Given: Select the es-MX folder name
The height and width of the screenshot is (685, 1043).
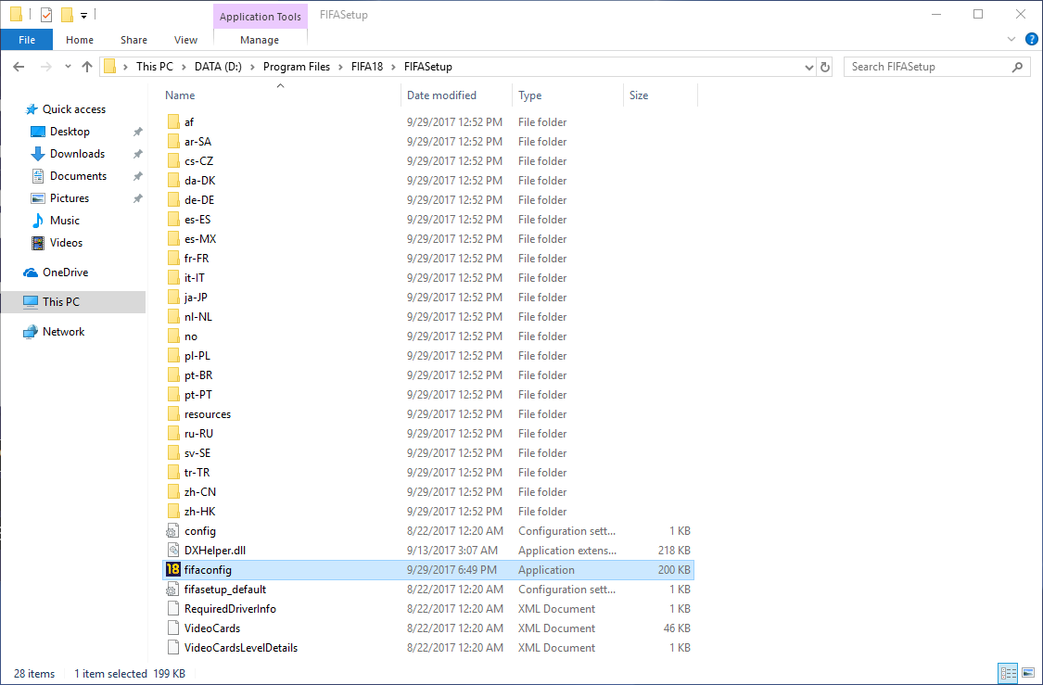Looking at the screenshot, I should [200, 239].
